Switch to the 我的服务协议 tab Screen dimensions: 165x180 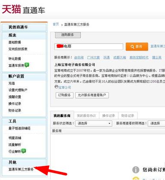[86, 116]
